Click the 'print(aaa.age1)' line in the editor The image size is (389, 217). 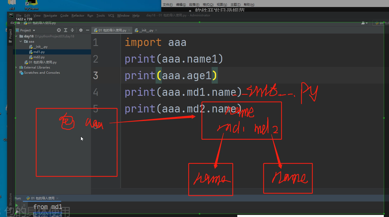(171, 76)
